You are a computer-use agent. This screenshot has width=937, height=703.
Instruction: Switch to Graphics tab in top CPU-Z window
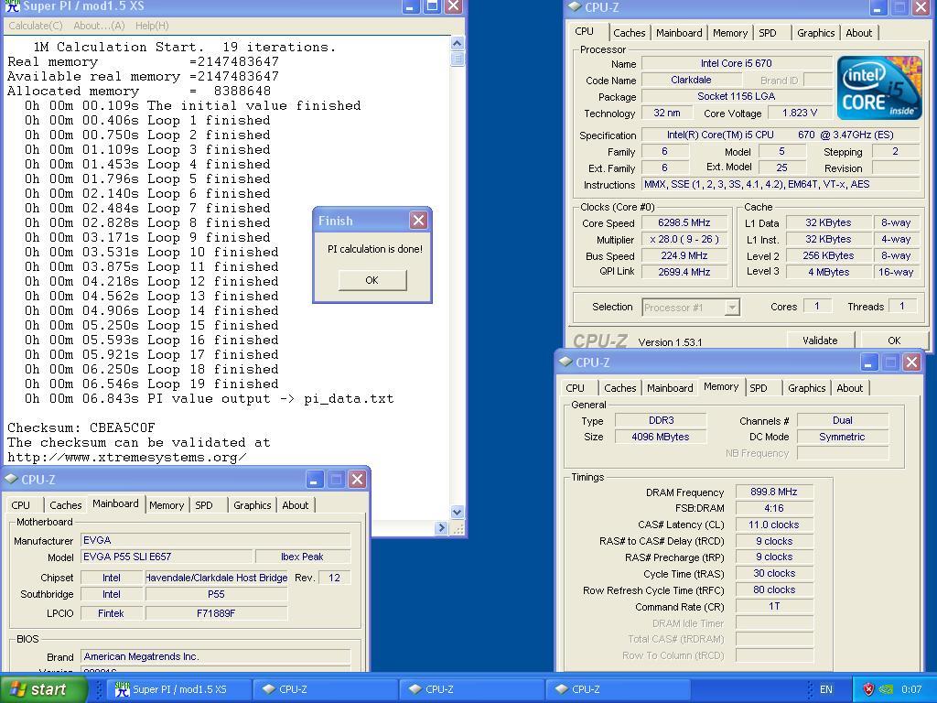pos(815,33)
